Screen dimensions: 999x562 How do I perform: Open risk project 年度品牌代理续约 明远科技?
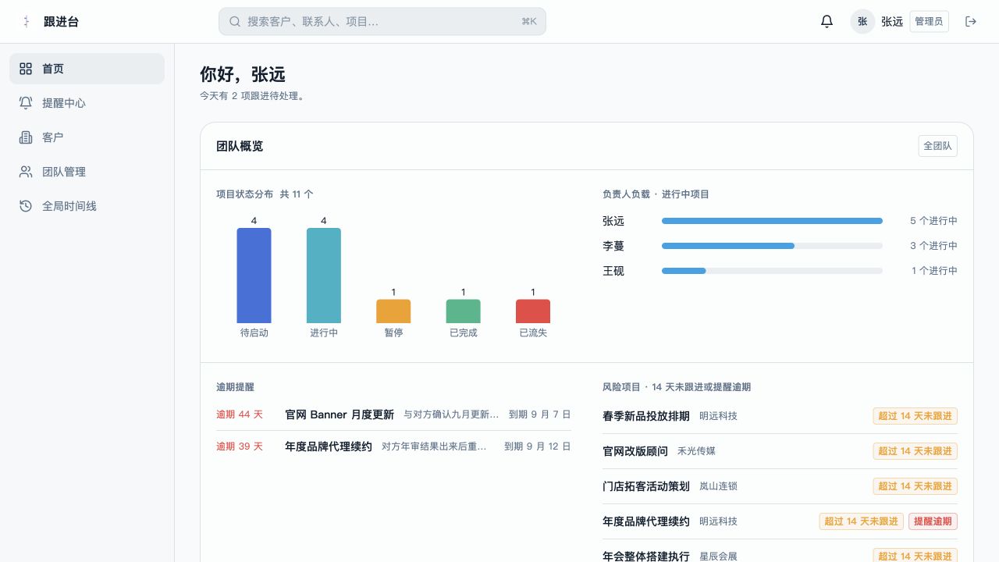tap(780, 521)
